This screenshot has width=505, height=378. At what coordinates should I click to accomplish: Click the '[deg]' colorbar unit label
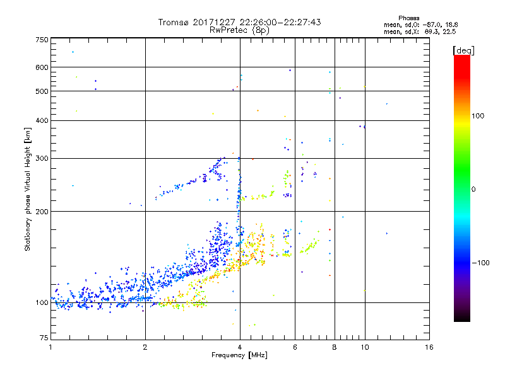(463, 50)
